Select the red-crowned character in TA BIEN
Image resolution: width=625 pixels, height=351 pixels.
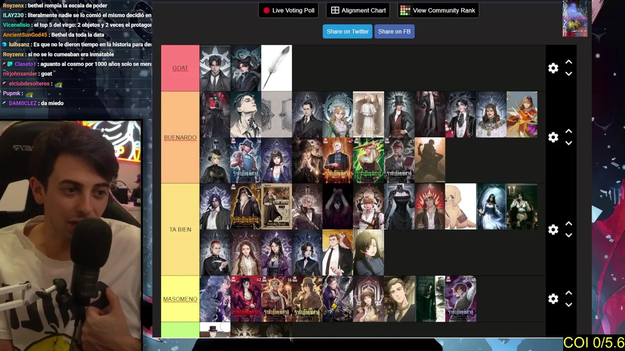click(x=430, y=207)
